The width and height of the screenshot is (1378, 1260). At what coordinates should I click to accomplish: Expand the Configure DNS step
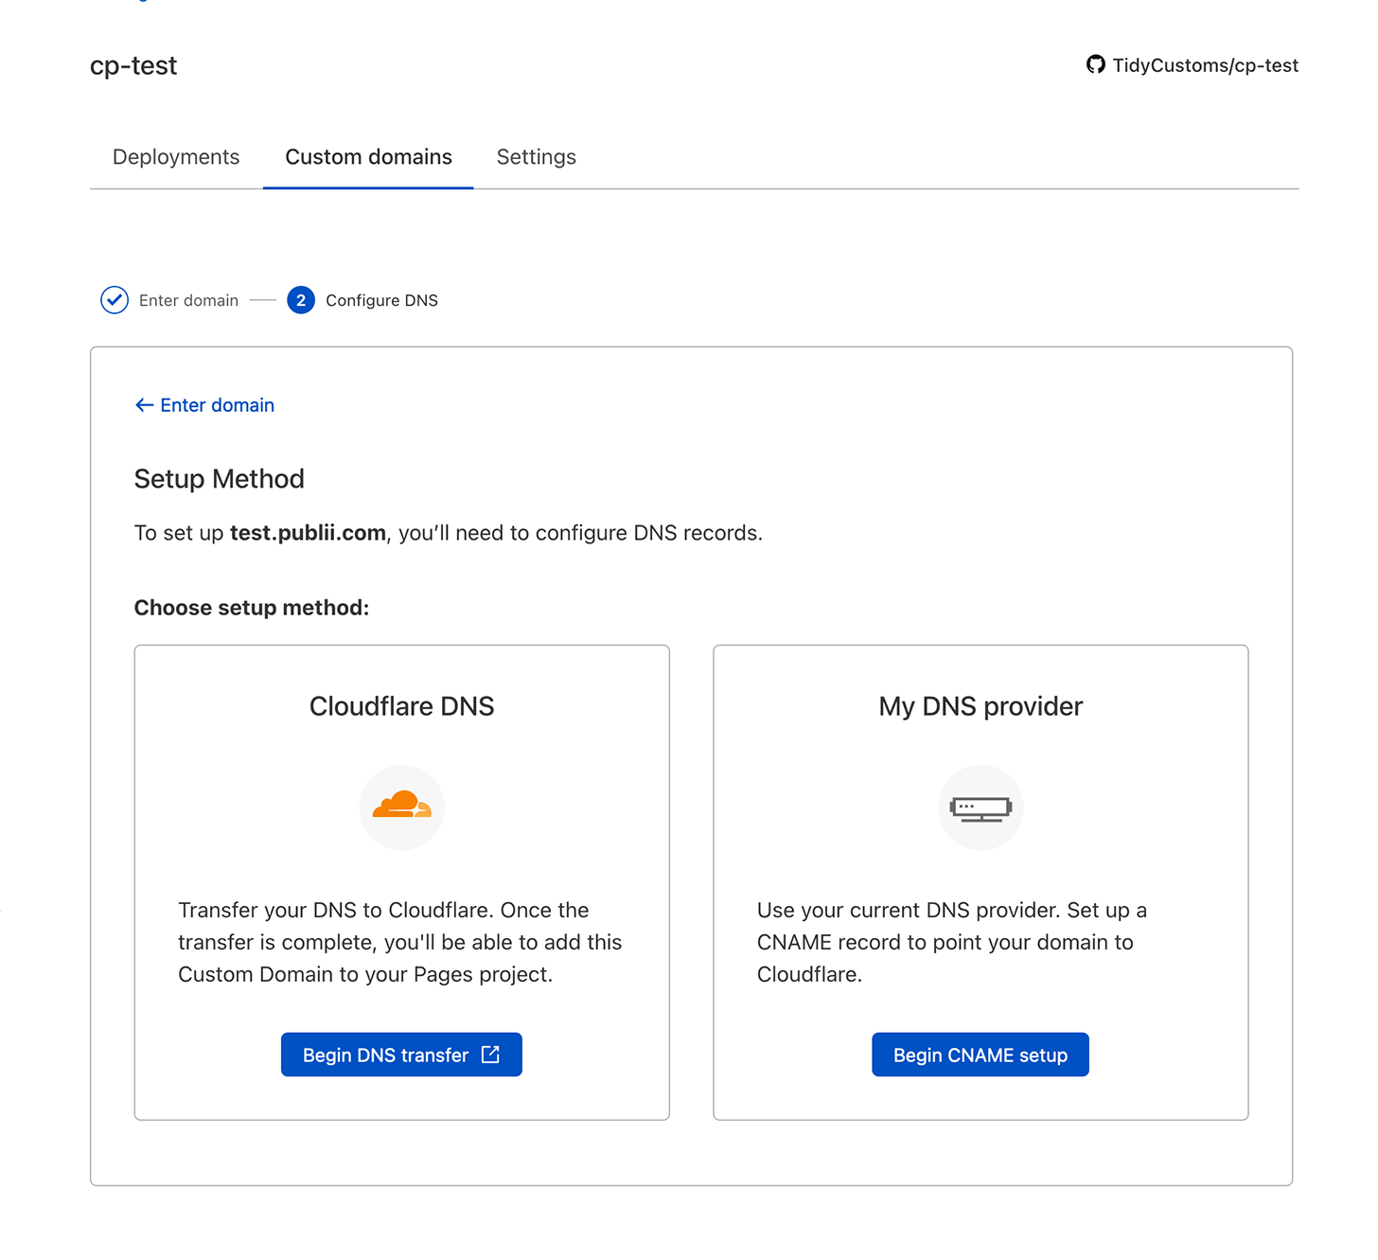(381, 299)
